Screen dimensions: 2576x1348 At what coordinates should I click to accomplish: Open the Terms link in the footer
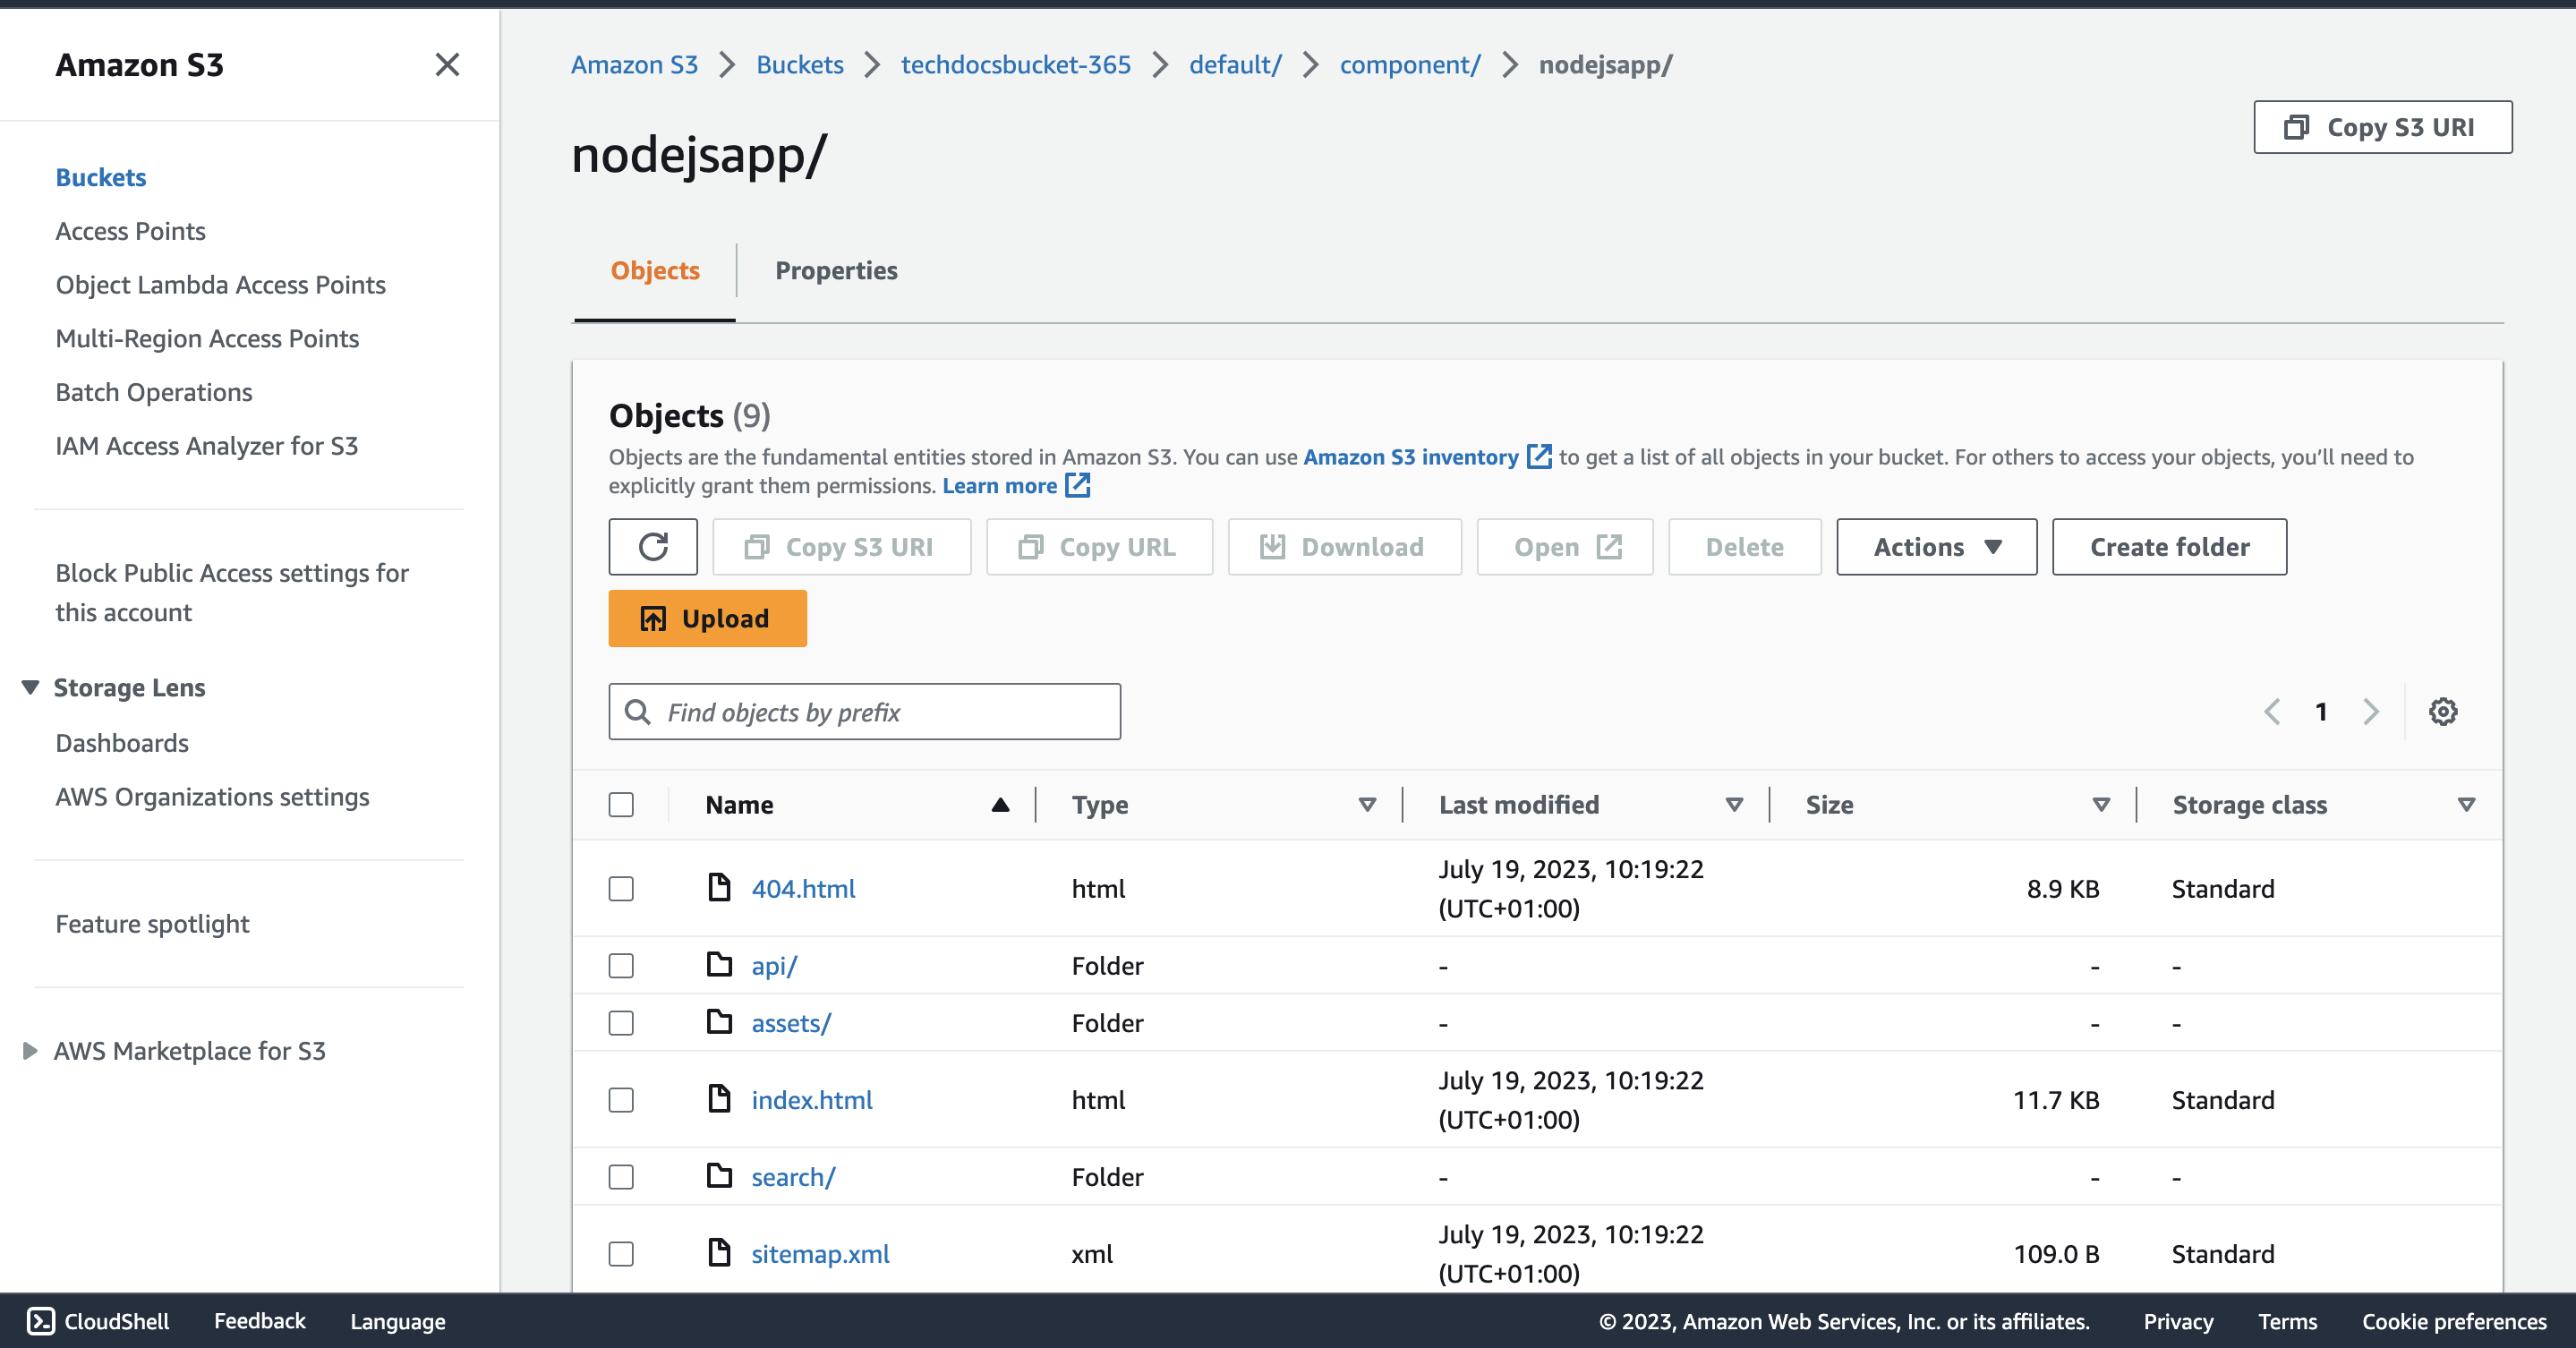tap(2287, 1322)
